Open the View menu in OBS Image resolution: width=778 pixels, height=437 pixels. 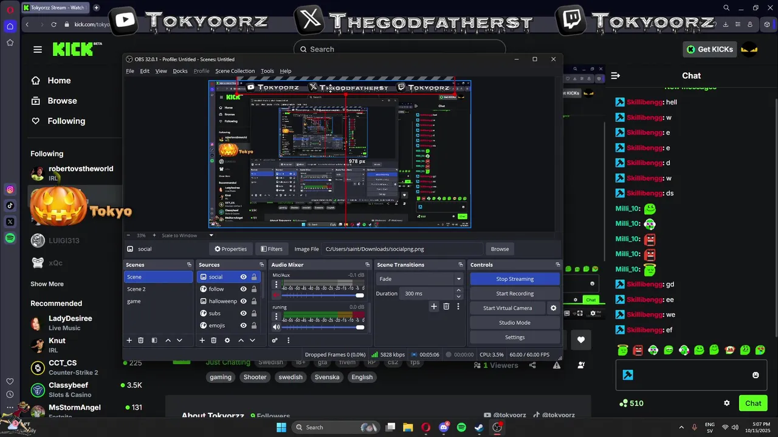(161, 71)
